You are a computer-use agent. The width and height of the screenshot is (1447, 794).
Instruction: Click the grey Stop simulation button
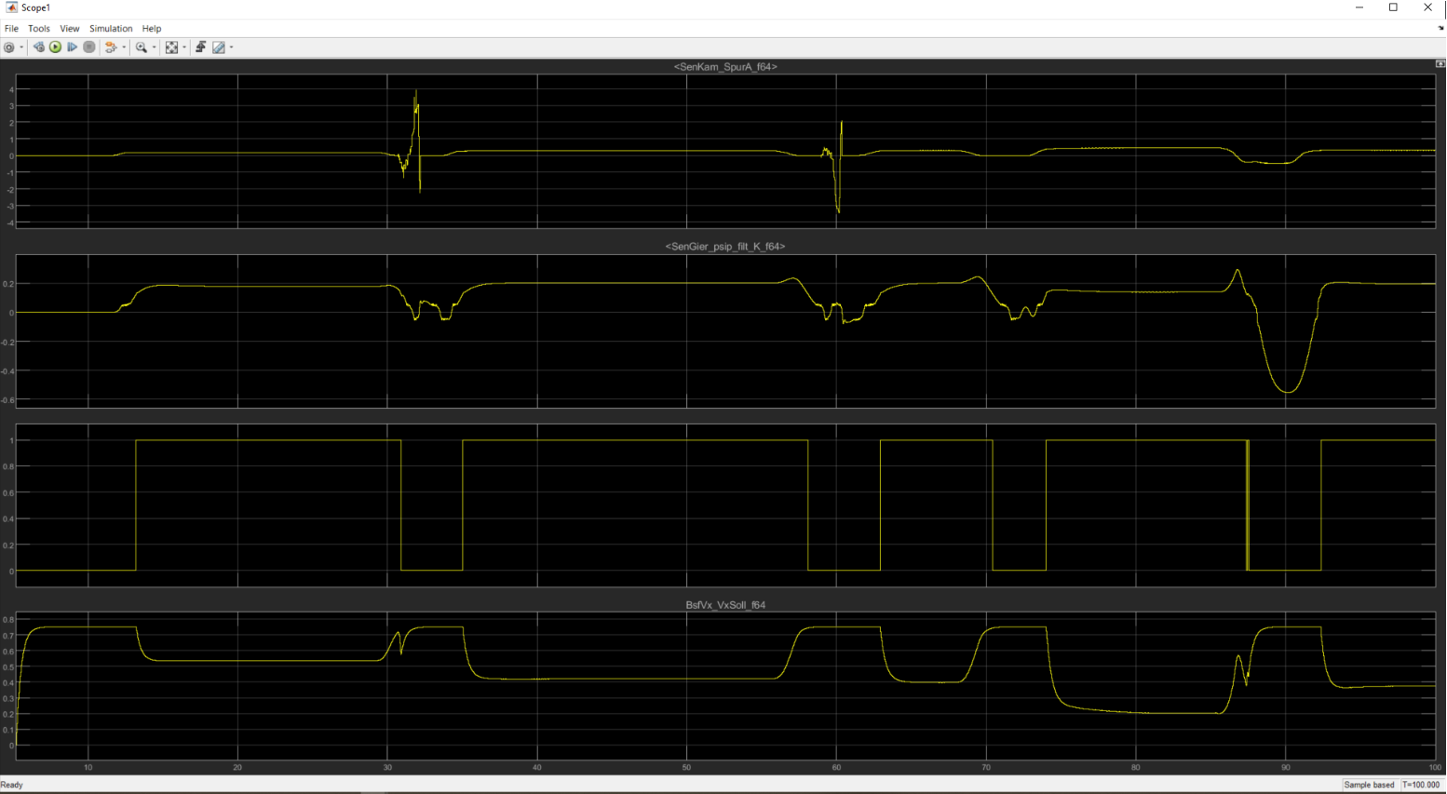click(89, 47)
